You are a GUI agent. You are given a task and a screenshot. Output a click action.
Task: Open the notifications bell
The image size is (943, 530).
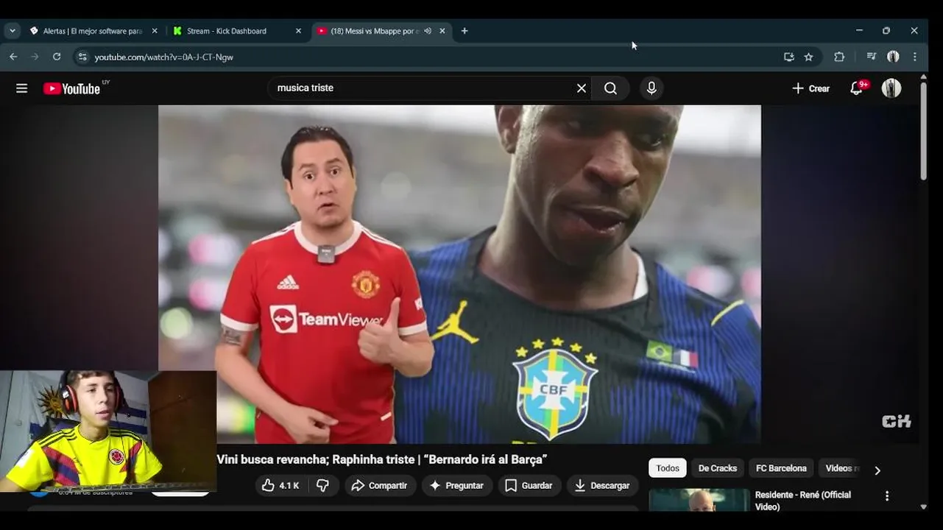(856, 88)
